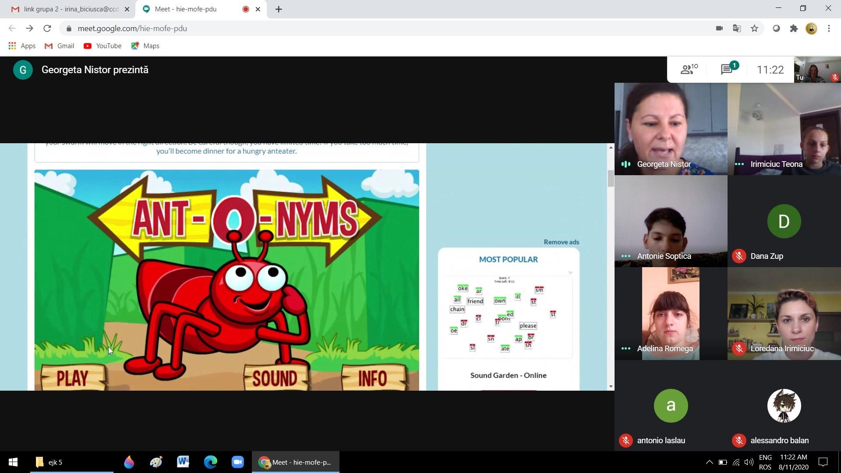The image size is (841, 473).
Task: Click the SOUND sign in the game
Action: point(275,378)
